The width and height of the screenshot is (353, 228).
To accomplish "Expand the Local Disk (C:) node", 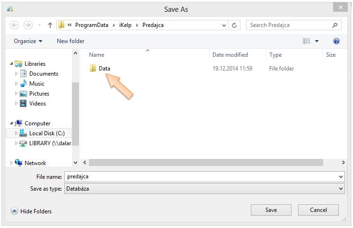I will pos(17,133).
